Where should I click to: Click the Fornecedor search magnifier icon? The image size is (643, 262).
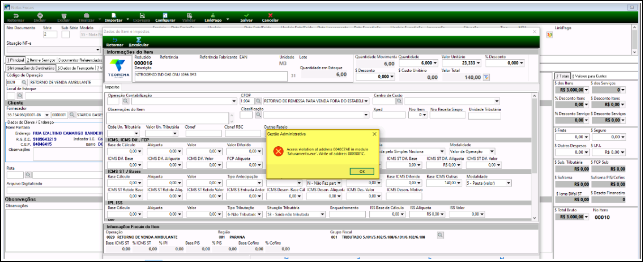coord(72,115)
